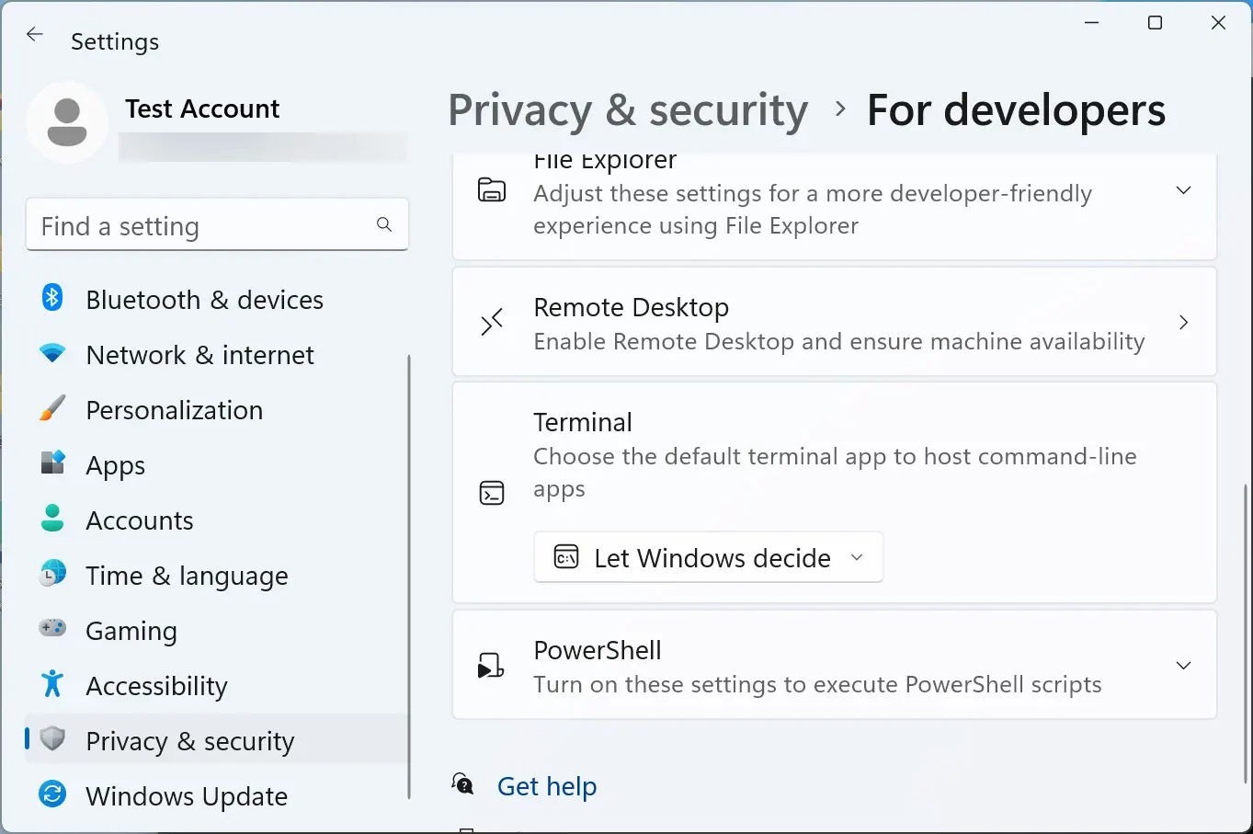1253x834 pixels.
Task: Click the back arrow in Settings header
Action: (35, 35)
